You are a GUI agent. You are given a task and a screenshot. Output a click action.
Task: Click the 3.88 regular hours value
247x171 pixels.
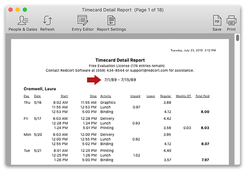point(167,102)
